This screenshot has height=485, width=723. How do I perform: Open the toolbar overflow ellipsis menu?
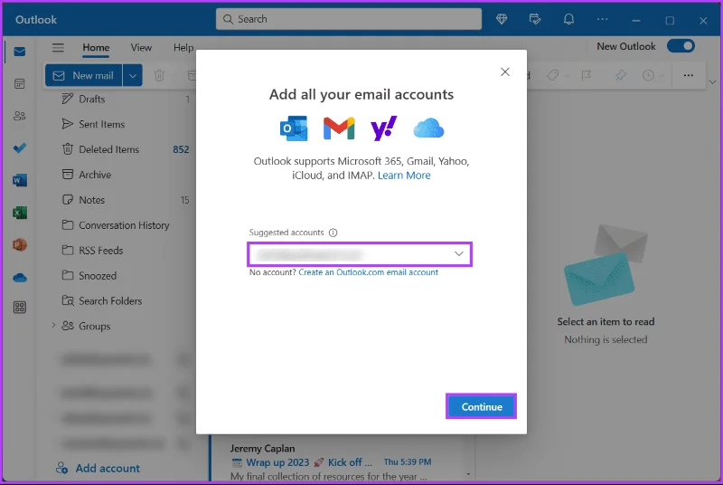pyautogui.click(x=689, y=75)
